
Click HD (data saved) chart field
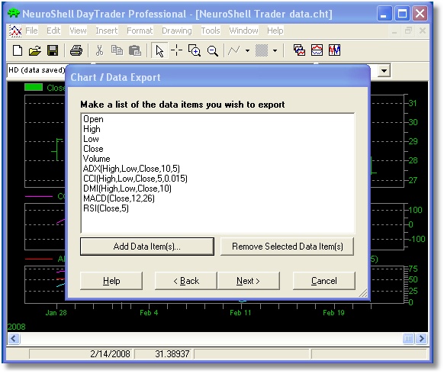coord(36,70)
